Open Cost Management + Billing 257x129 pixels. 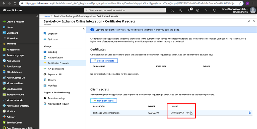coord(19,128)
